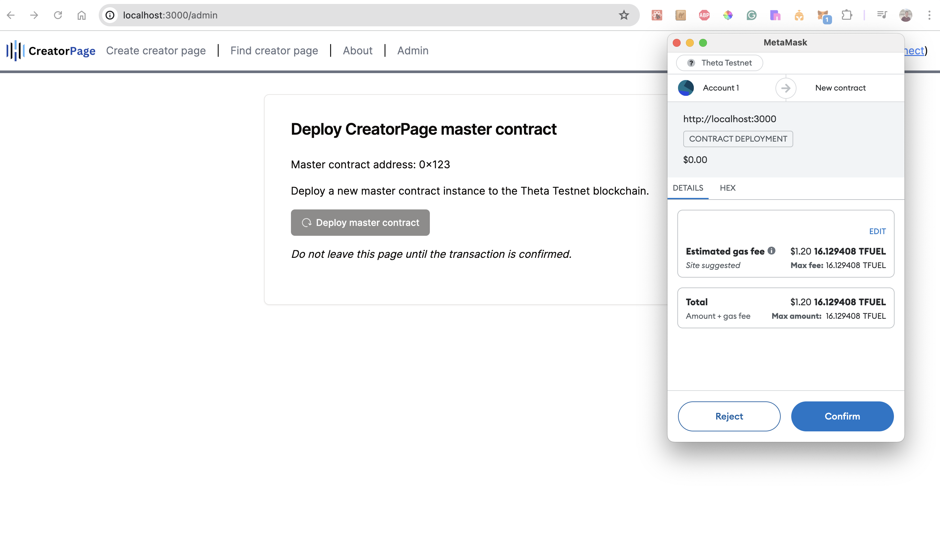Screen dimensions: 940x544
Task: Open the Theta Testnet network selector
Action: point(719,63)
